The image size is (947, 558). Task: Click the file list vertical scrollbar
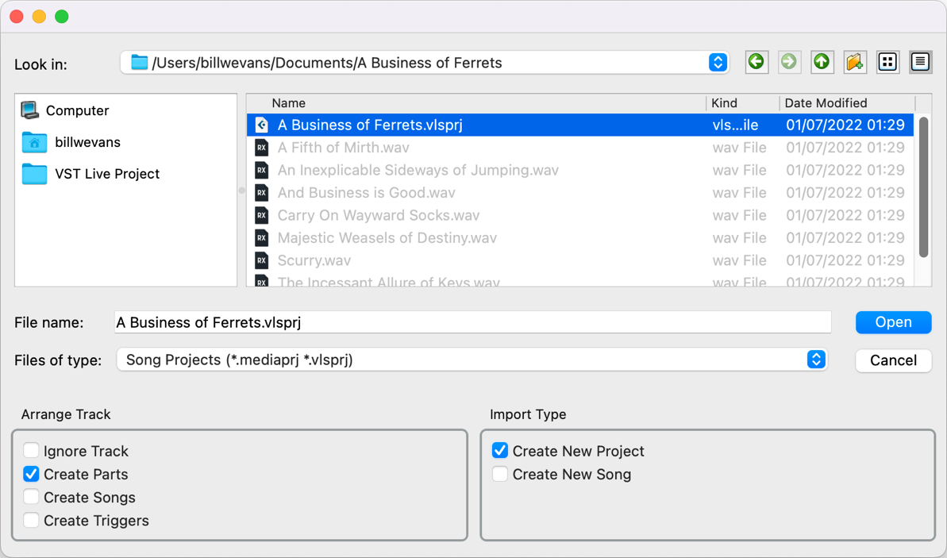(x=923, y=187)
